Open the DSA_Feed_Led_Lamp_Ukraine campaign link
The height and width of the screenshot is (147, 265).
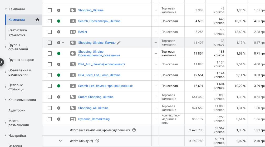[x=99, y=75]
